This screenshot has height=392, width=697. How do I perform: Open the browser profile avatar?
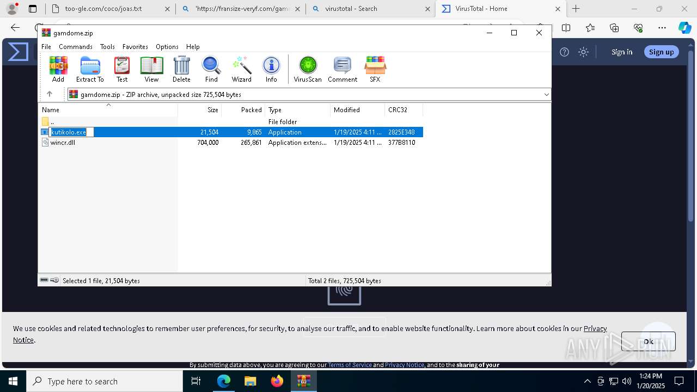(x=12, y=9)
